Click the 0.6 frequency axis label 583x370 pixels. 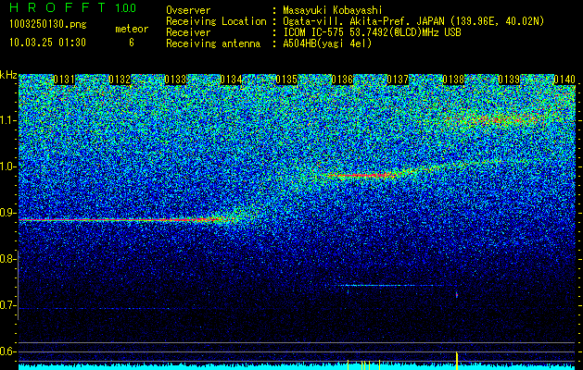[x=7, y=351]
